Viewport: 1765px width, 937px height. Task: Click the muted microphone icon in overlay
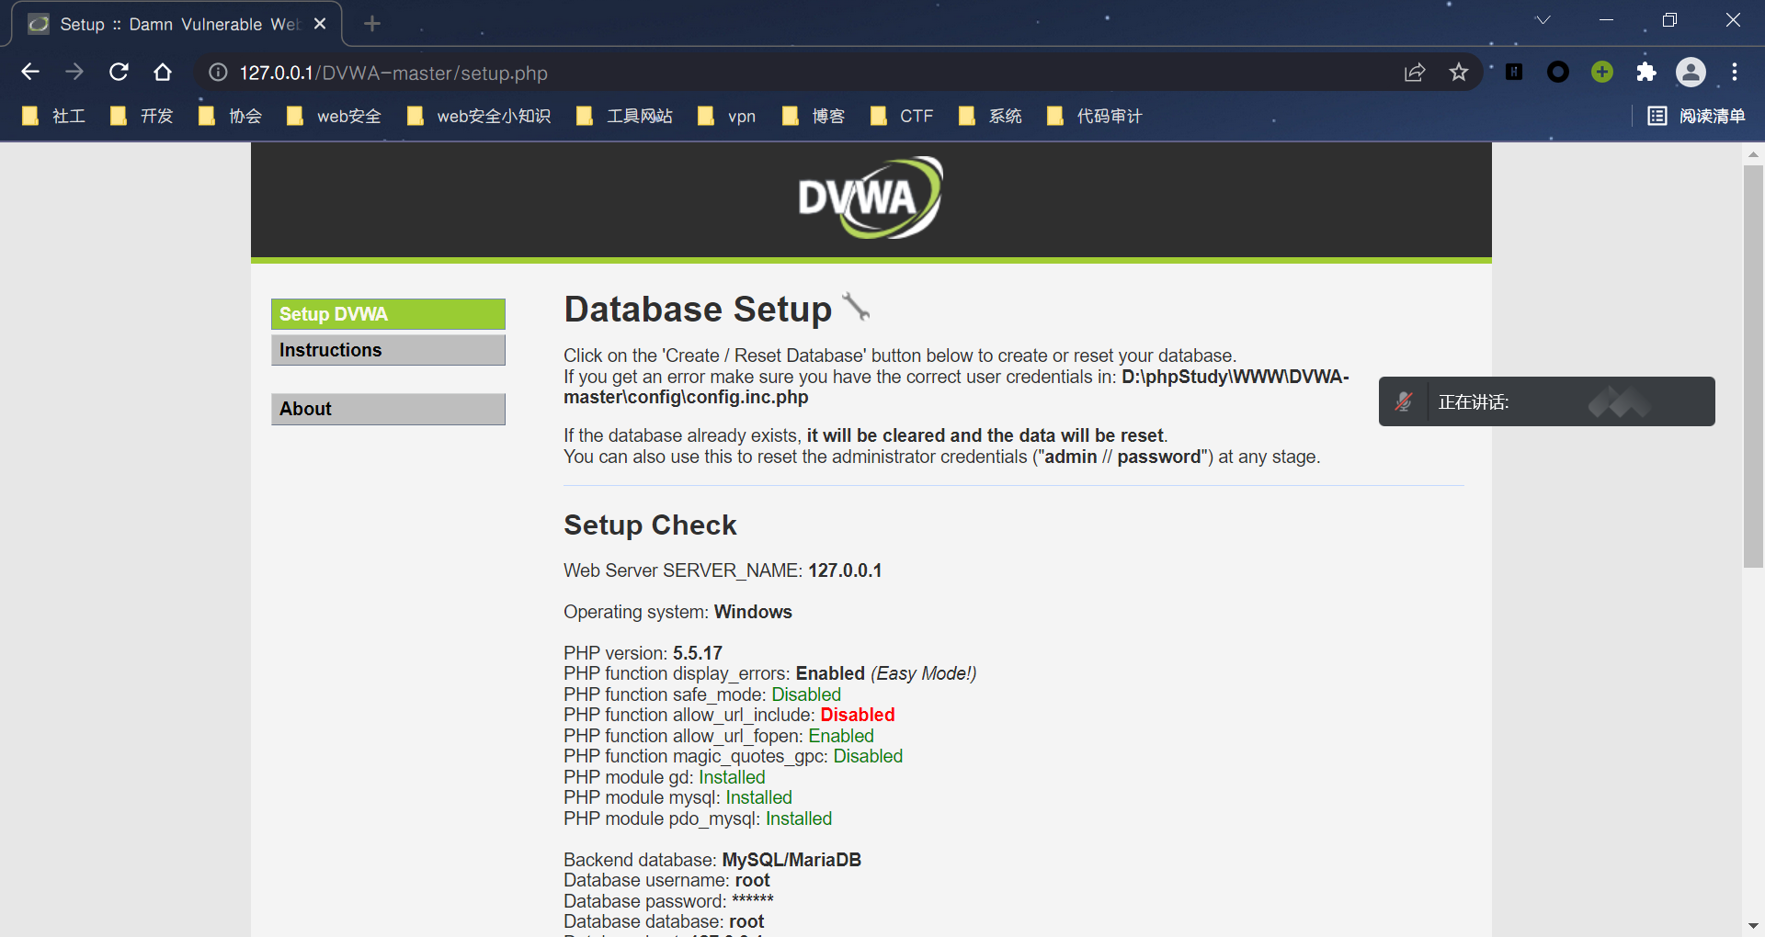coord(1404,401)
